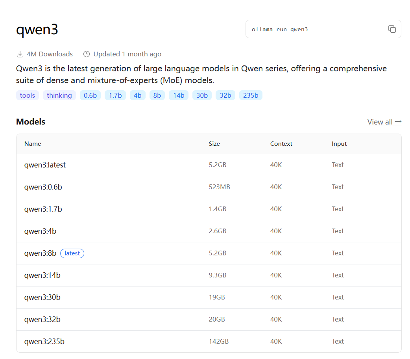
Task: Click the latest badge beside qwen3:8b
Action: tap(72, 253)
